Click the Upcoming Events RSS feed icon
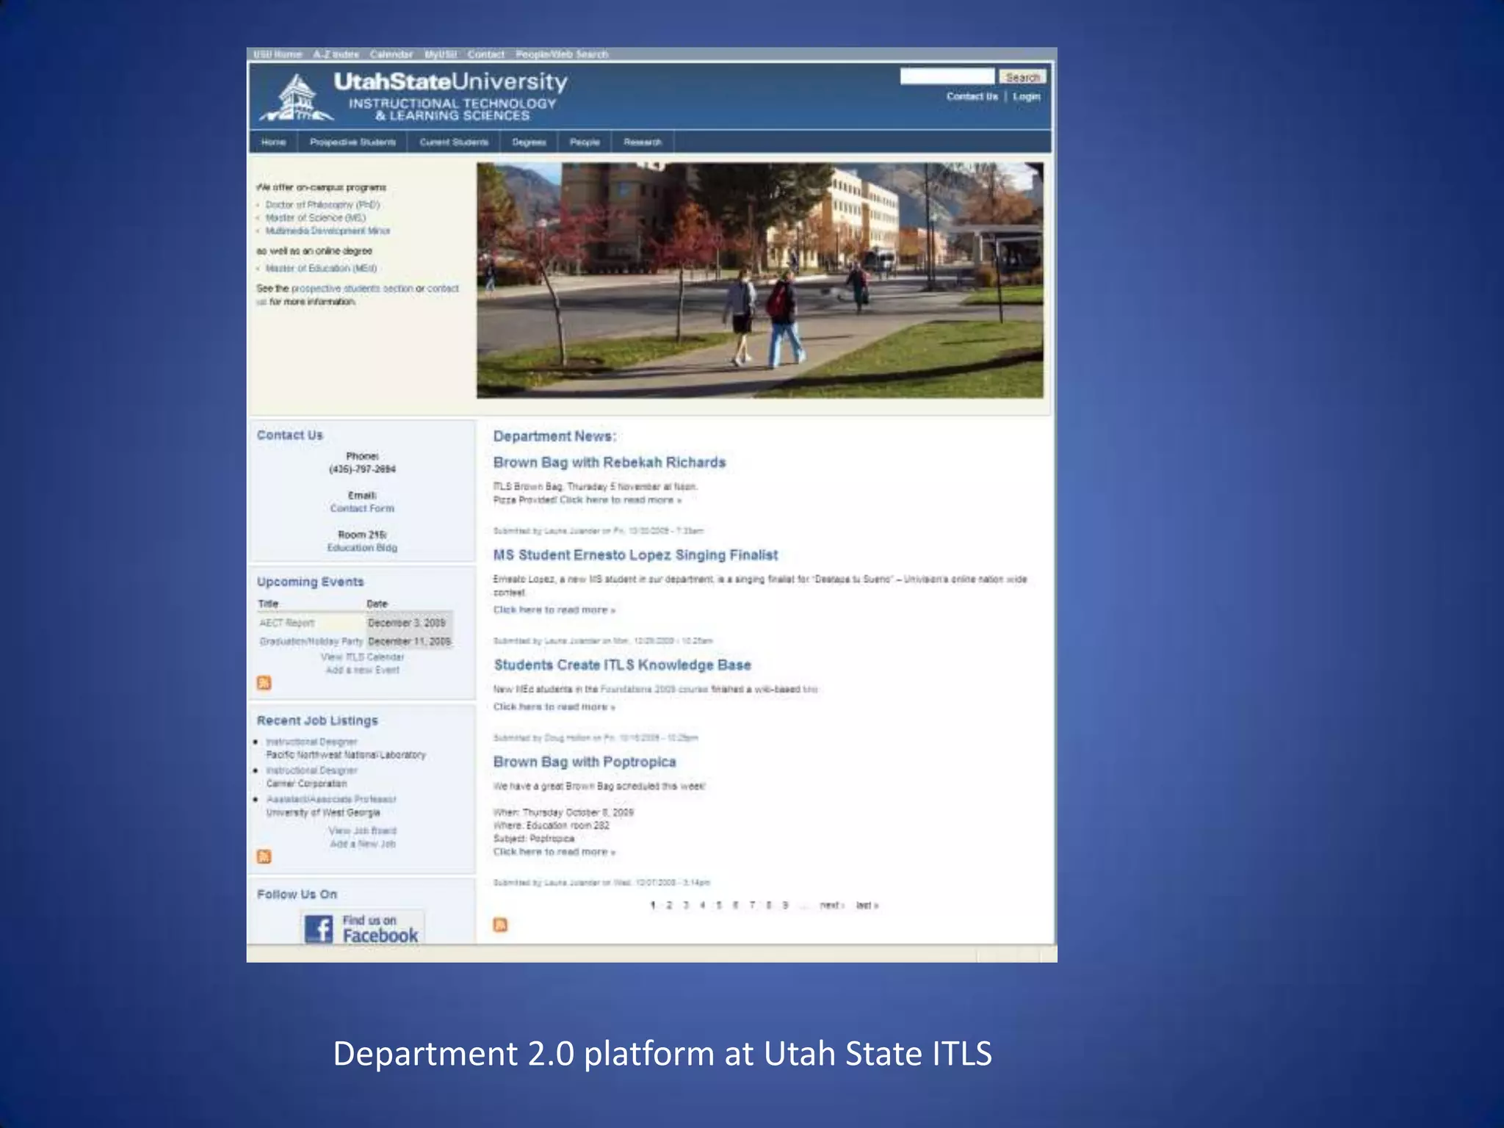This screenshot has height=1128, width=1504. click(264, 683)
